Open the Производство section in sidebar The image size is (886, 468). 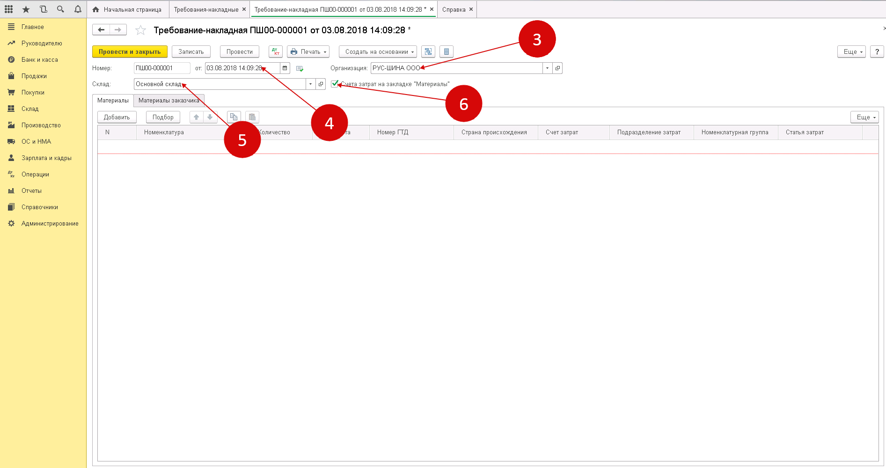pos(41,125)
